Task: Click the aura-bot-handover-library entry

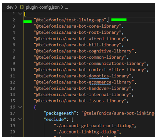Action: click(x=83, y=88)
